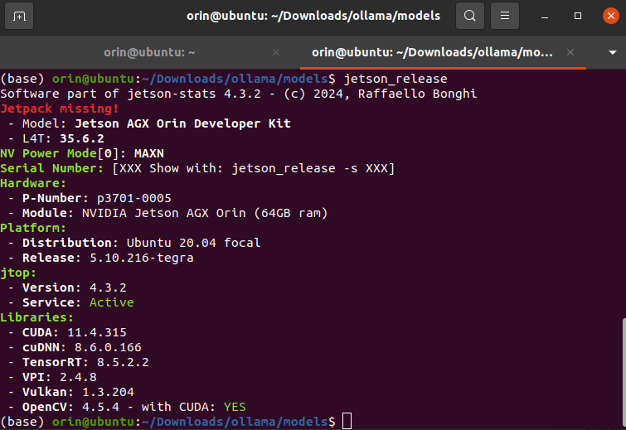Screen dimensions: 626x430
Task: Maximize the terminal window
Action: (x=578, y=16)
